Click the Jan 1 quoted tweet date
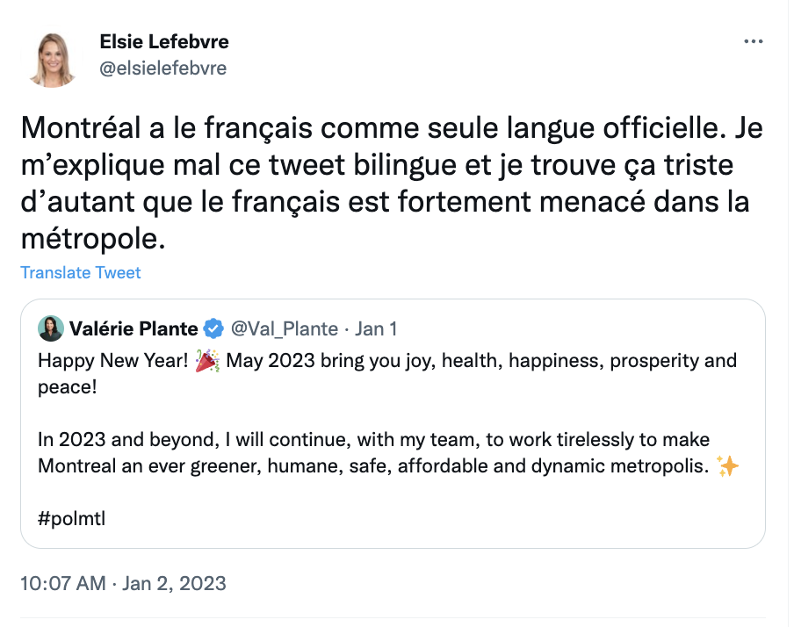 coord(375,328)
